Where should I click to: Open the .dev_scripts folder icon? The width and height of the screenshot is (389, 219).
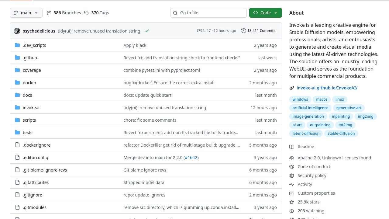(x=17, y=45)
